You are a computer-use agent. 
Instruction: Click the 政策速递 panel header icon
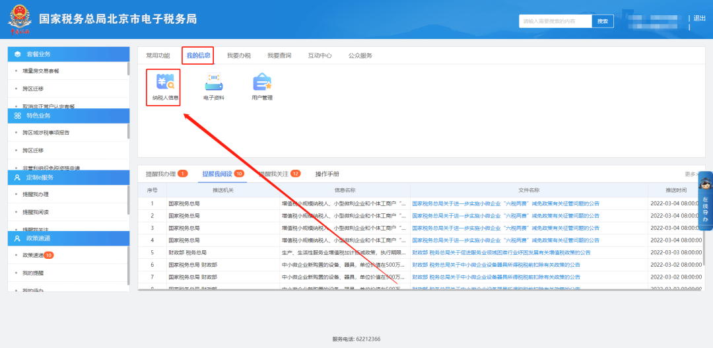click(x=17, y=238)
